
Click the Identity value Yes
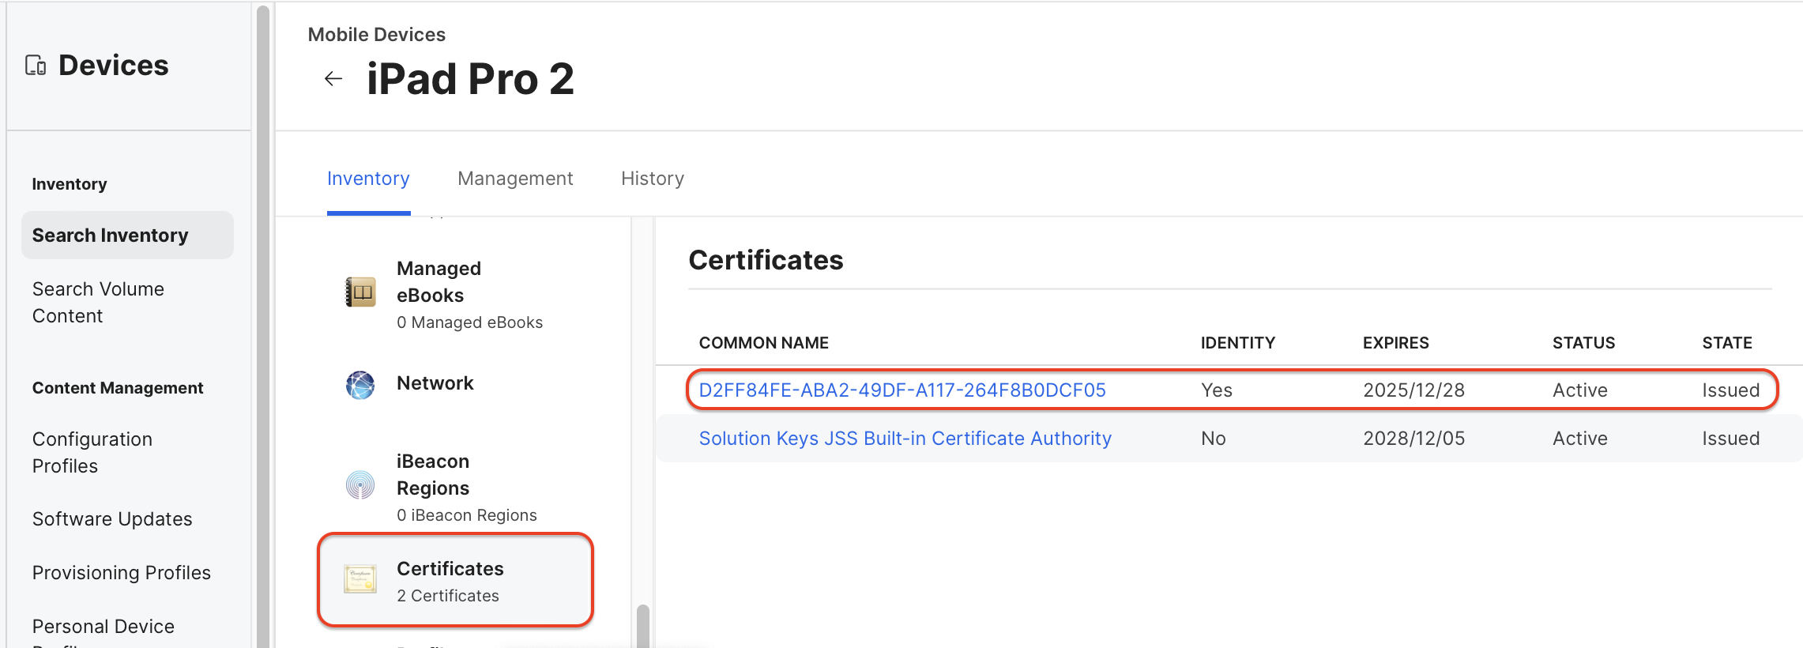pyautogui.click(x=1217, y=390)
